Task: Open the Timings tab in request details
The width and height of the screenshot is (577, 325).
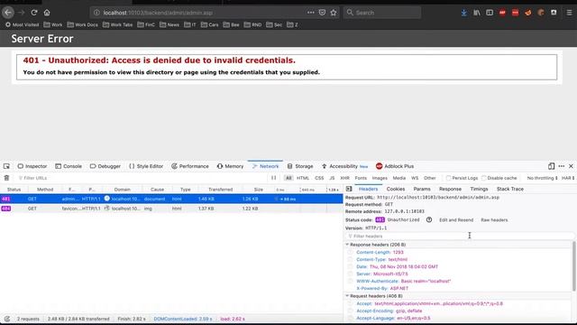Action: (x=479, y=189)
